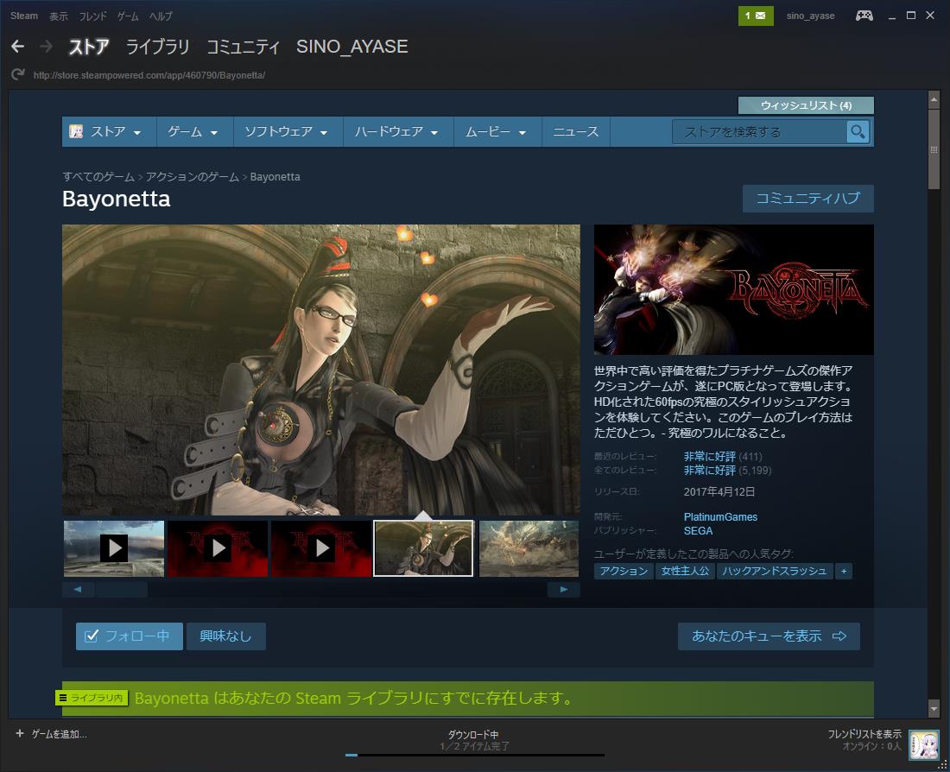Expand the ハードウェア dropdown menu
Viewport: 950px width, 772px height.
[x=399, y=131]
